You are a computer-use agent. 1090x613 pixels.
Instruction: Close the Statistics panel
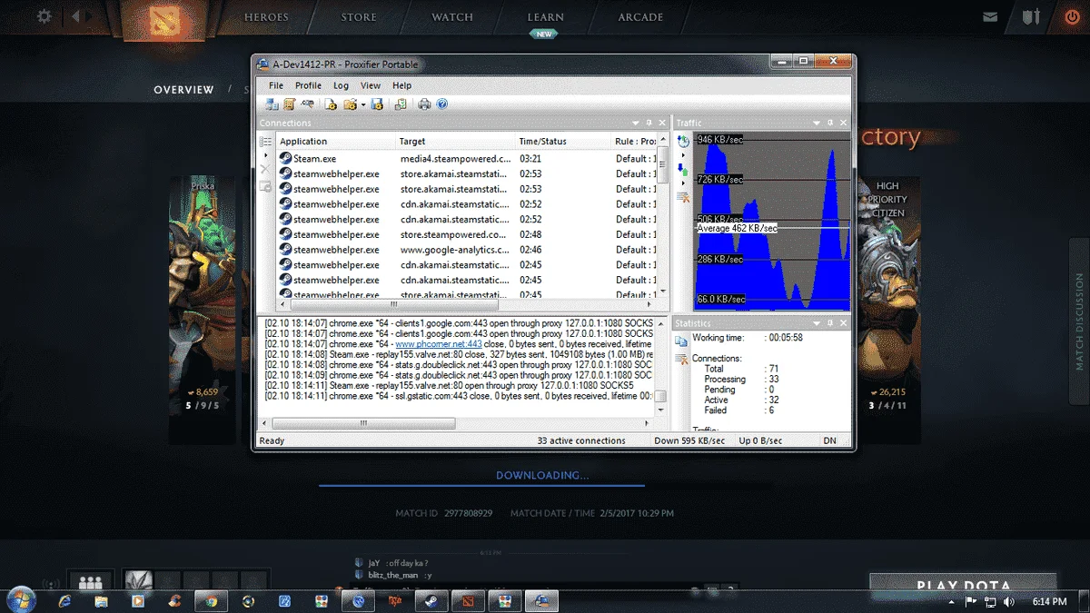point(843,323)
